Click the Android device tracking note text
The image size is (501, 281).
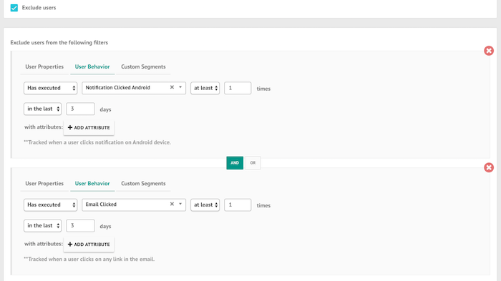pyautogui.click(x=97, y=142)
